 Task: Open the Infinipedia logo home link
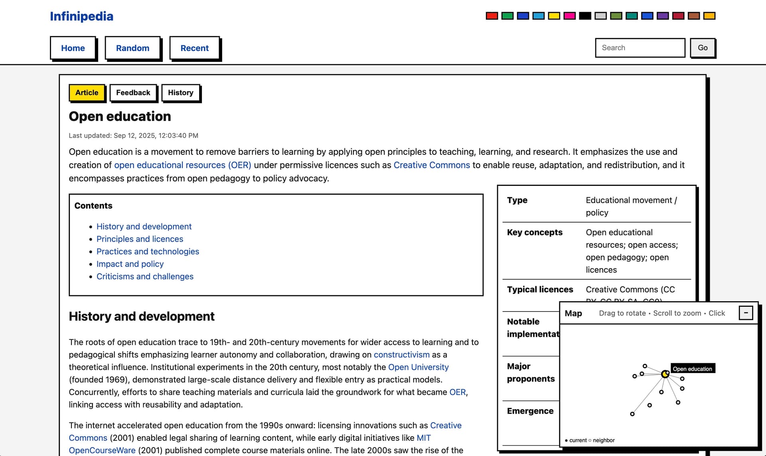81,16
